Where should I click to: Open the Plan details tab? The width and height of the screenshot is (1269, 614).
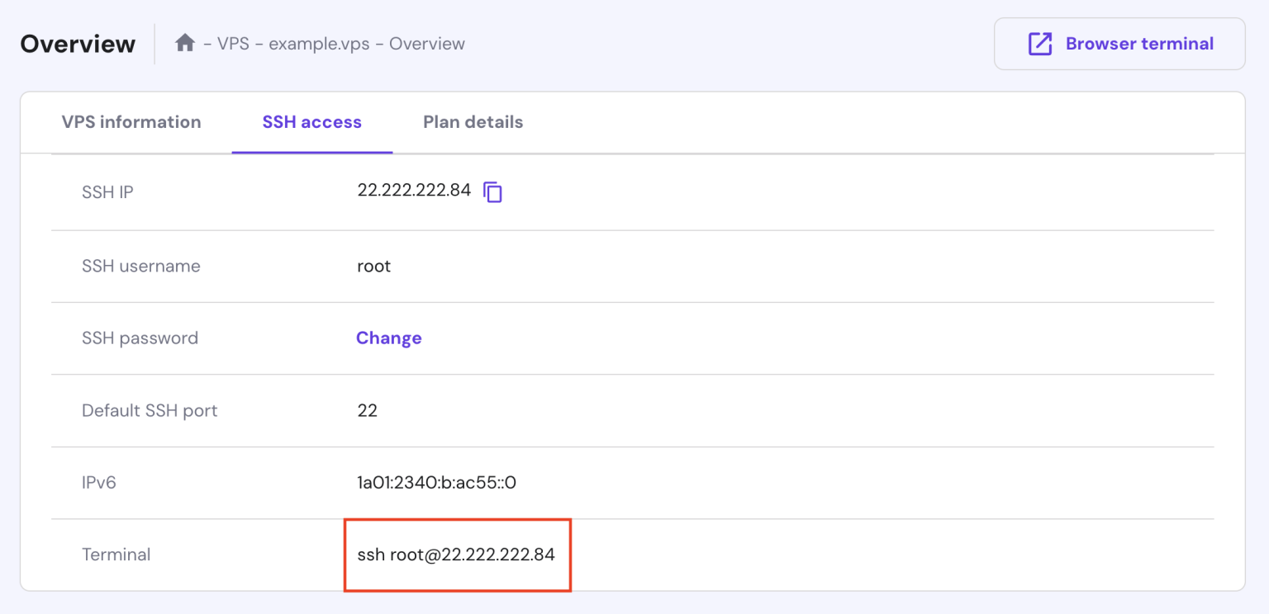point(473,122)
